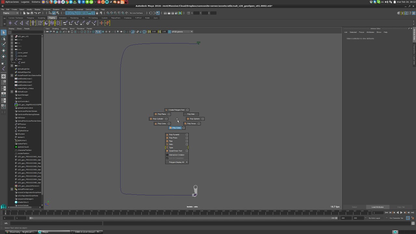Screen dimensions: 416x234
Task: Open the Skeleton menu
Action: (56, 9)
